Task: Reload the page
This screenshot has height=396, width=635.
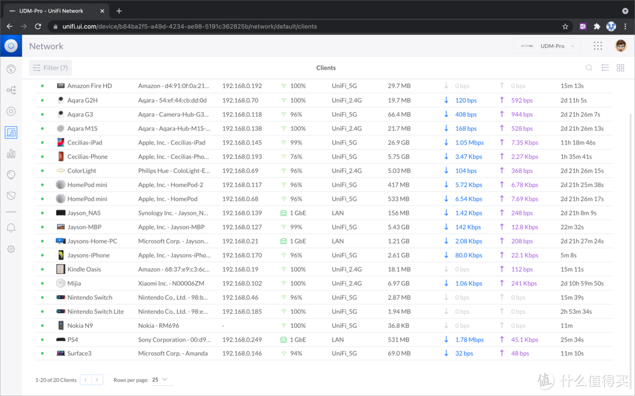Action: point(38,26)
